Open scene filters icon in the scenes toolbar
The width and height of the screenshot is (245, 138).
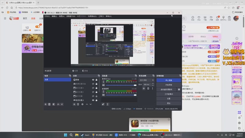54,104
